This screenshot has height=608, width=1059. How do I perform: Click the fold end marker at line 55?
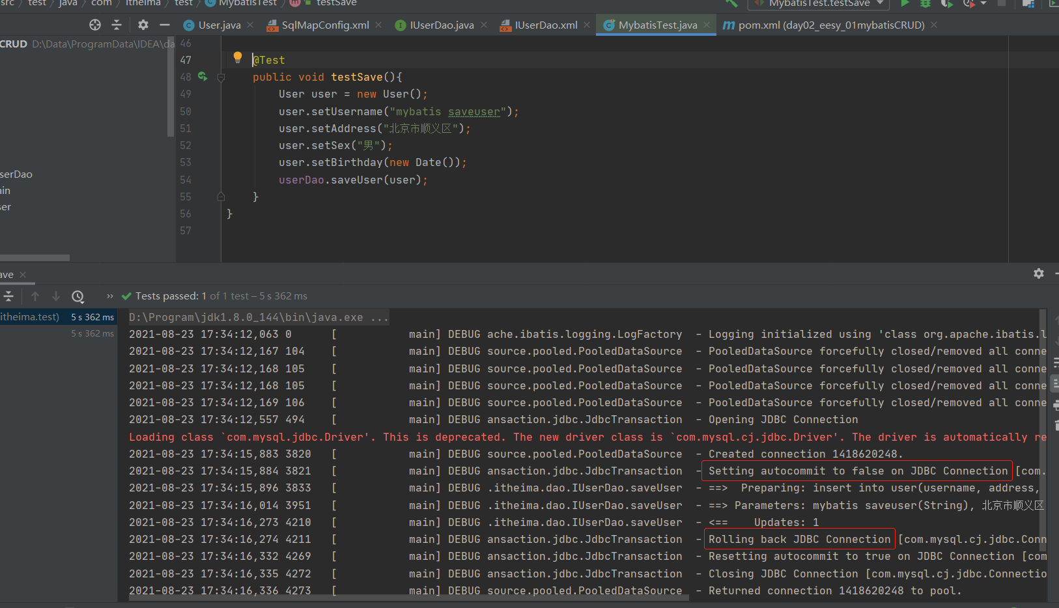[221, 197]
